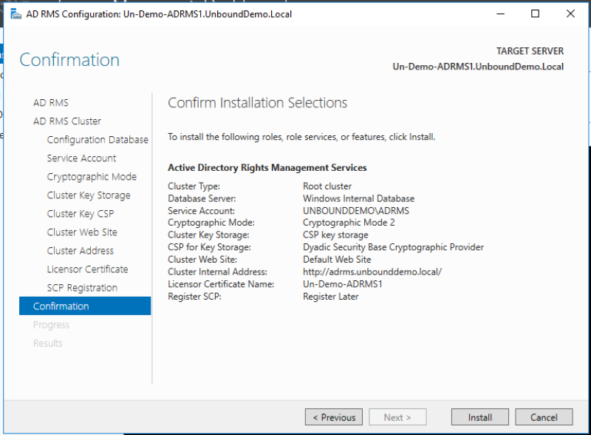
Task: Open the Cryptographic Mode step
Action: (x=92, y=177)
